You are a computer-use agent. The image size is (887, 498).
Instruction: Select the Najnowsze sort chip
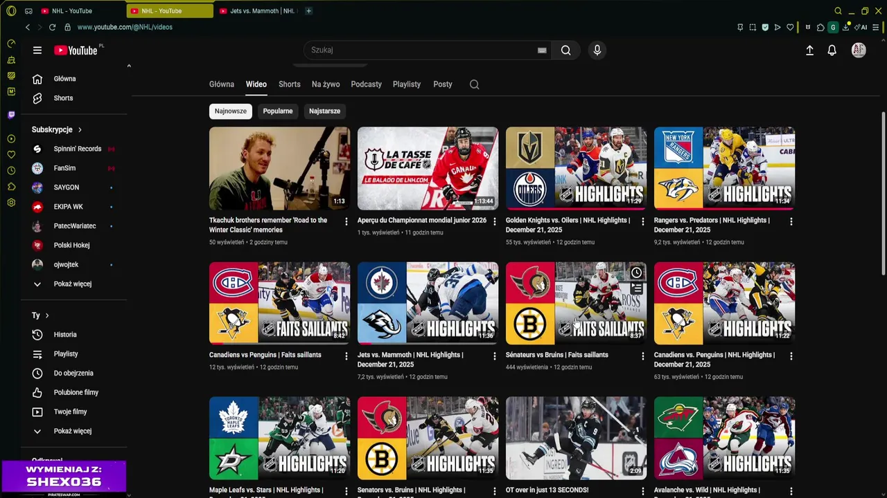tap(231, 111)
